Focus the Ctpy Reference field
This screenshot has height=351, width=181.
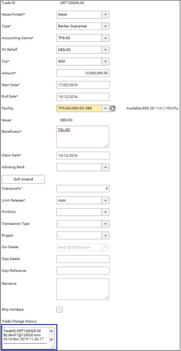83,271
